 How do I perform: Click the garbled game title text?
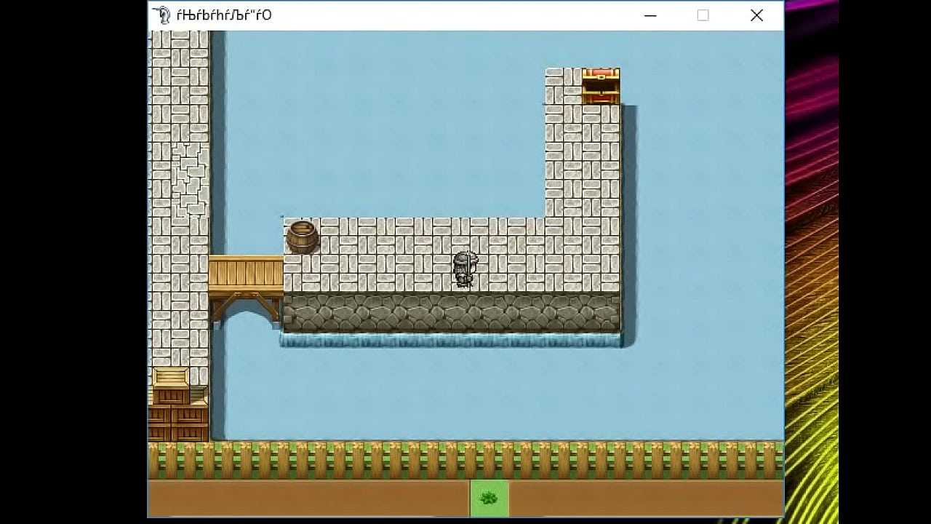225,15
